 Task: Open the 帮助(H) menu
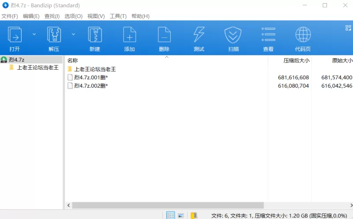point(140,16)
